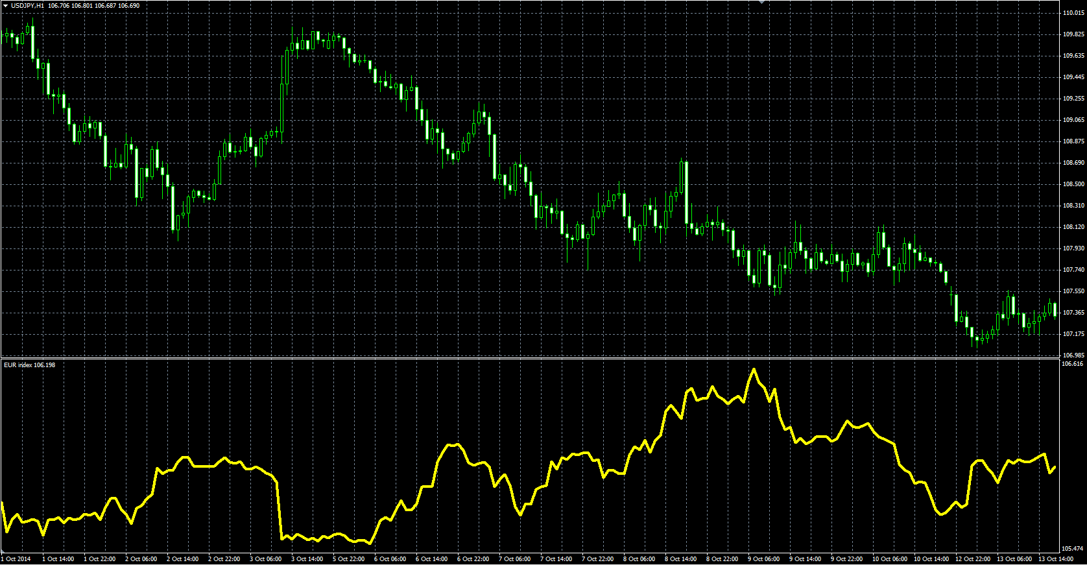This screenshot has width=1087, height=565.
Task: Click the 109.065 price scale label
Action: 1073,120
